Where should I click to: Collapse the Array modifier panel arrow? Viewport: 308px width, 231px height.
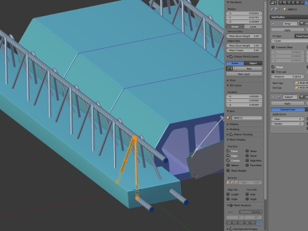click(273, 23)
